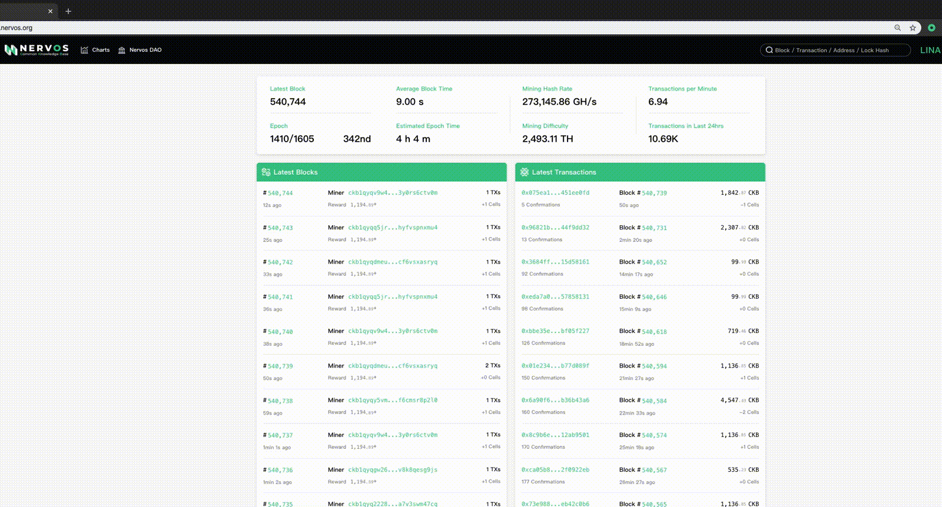
Task: Click the Nervos logo in header
Action: tap(37, 50)
